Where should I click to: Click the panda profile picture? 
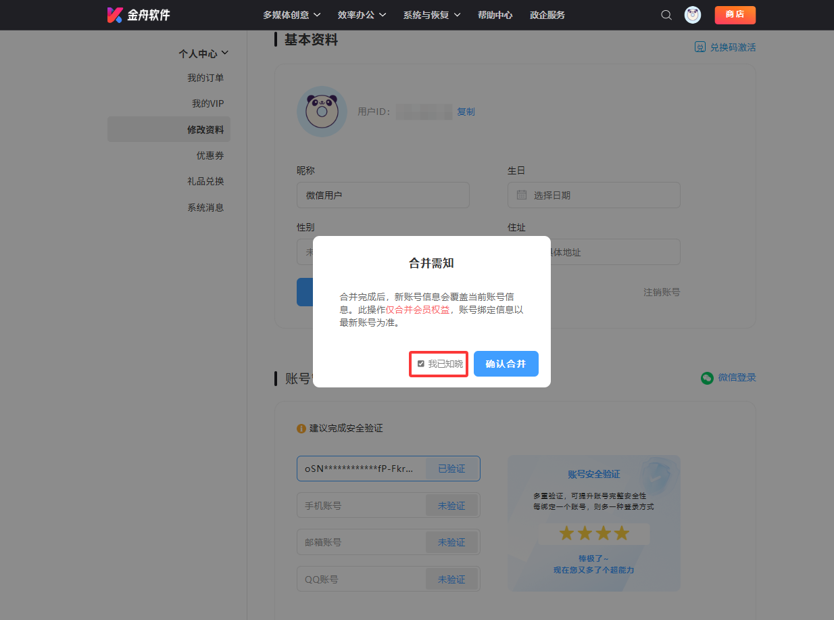[x=322, y=112]
